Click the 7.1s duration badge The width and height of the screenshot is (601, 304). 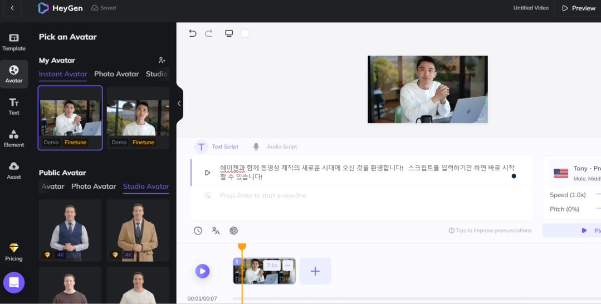click(x=272, y=265)
